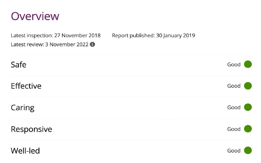Screen dimensions: 261x163
Task: Click the Good label for Well-led
Action: pos(234,151)
